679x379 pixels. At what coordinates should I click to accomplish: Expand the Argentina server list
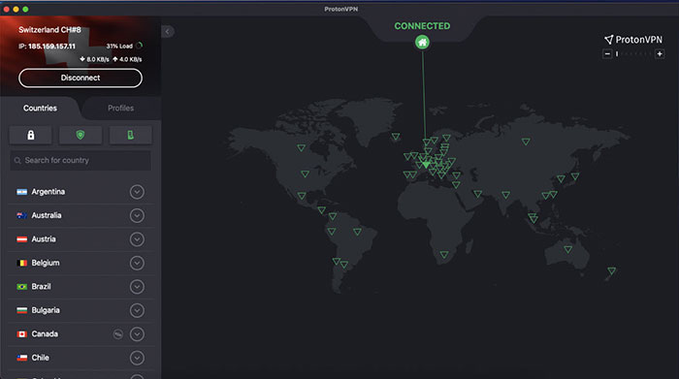point(137,192)
